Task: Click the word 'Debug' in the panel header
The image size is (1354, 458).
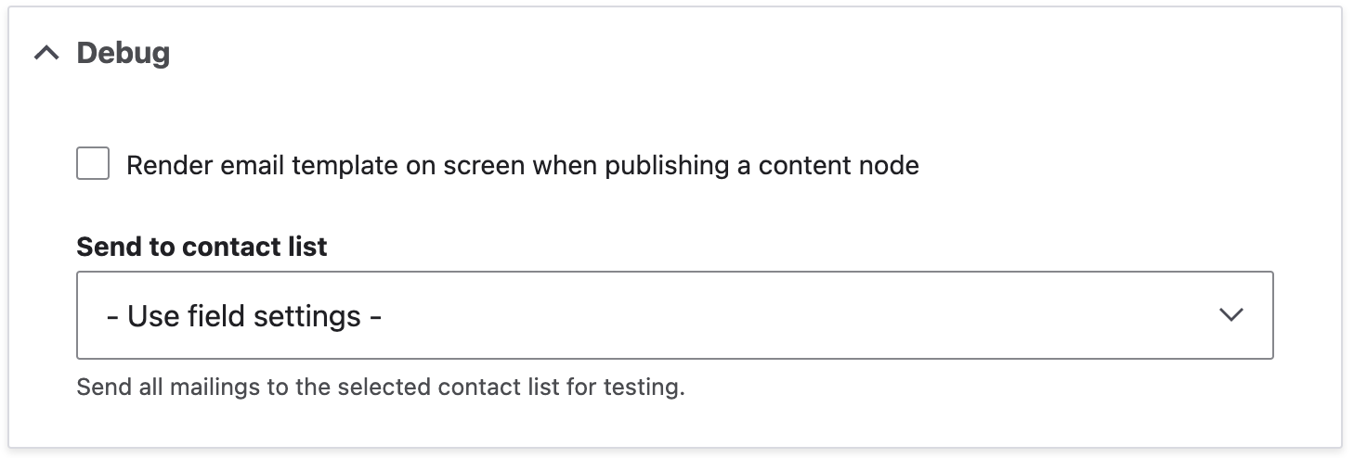Action: pyautogui.click(x=123, y=54)
